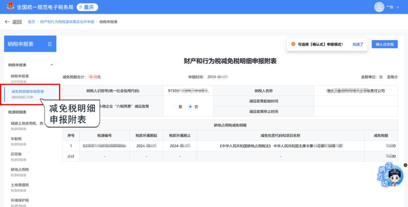
Task: Click the 重庆 location selector
Action: 87,7
